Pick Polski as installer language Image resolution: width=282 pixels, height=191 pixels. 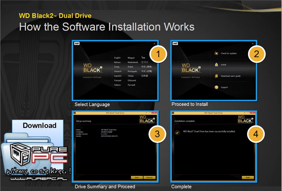[130, 67]
